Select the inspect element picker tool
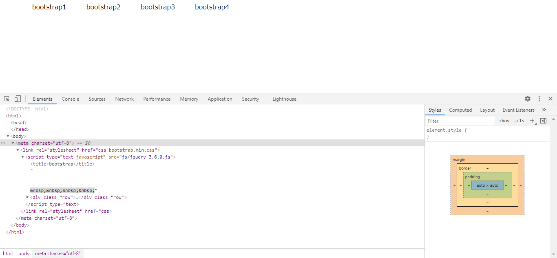This screenshot has height=258, width=557. tap(6, 99)
